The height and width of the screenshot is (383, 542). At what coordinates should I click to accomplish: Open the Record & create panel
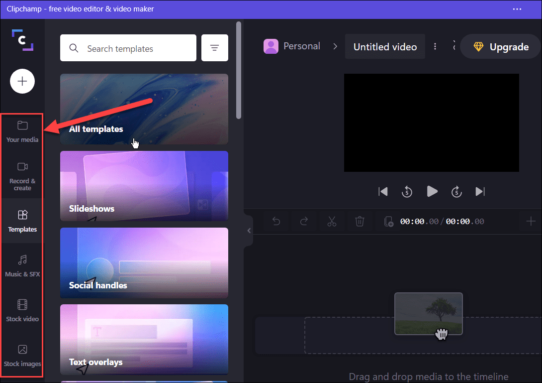[x=22, y=174]
